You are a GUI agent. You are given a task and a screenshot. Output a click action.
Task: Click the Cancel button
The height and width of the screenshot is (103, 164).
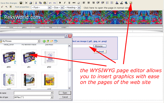65,97
